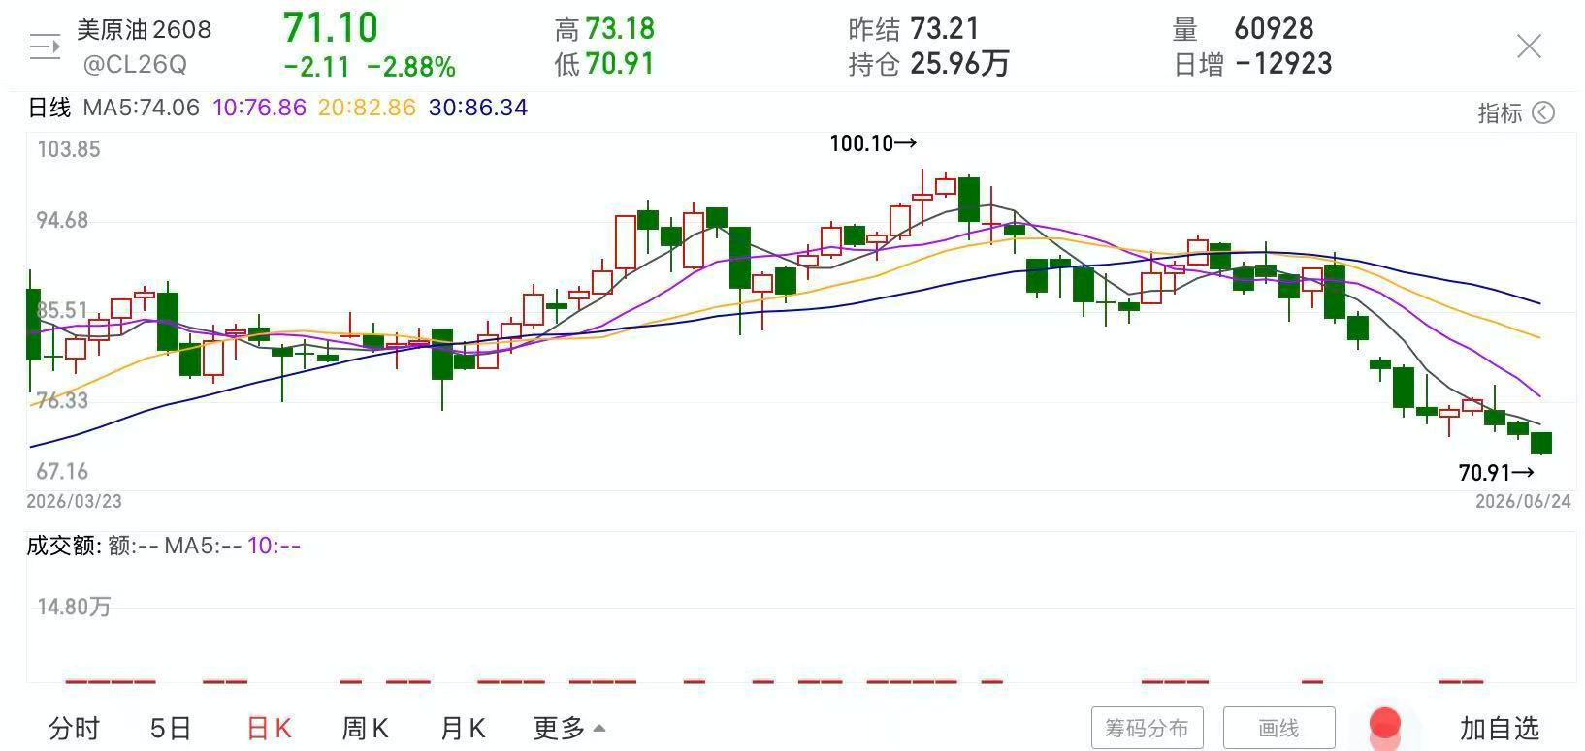
Task: Click the 成交额 turnover panel label
Action: (x=62, y=546)
